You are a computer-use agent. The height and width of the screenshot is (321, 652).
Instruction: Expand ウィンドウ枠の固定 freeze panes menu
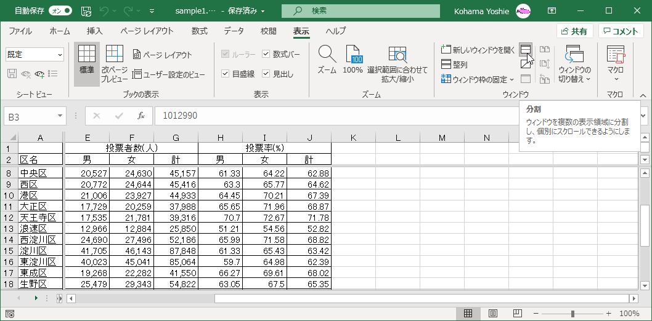point(478,79)
